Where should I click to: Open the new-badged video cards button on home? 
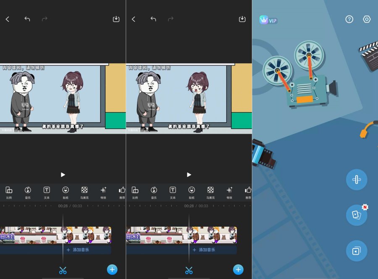(x=356, y=215)
